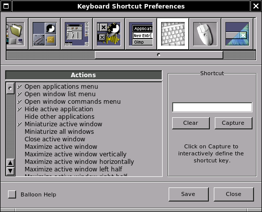Viewport: 262px width, 212px height.
Task: Select 'Miniaturize all windows' action
Action: click(89, 132)
